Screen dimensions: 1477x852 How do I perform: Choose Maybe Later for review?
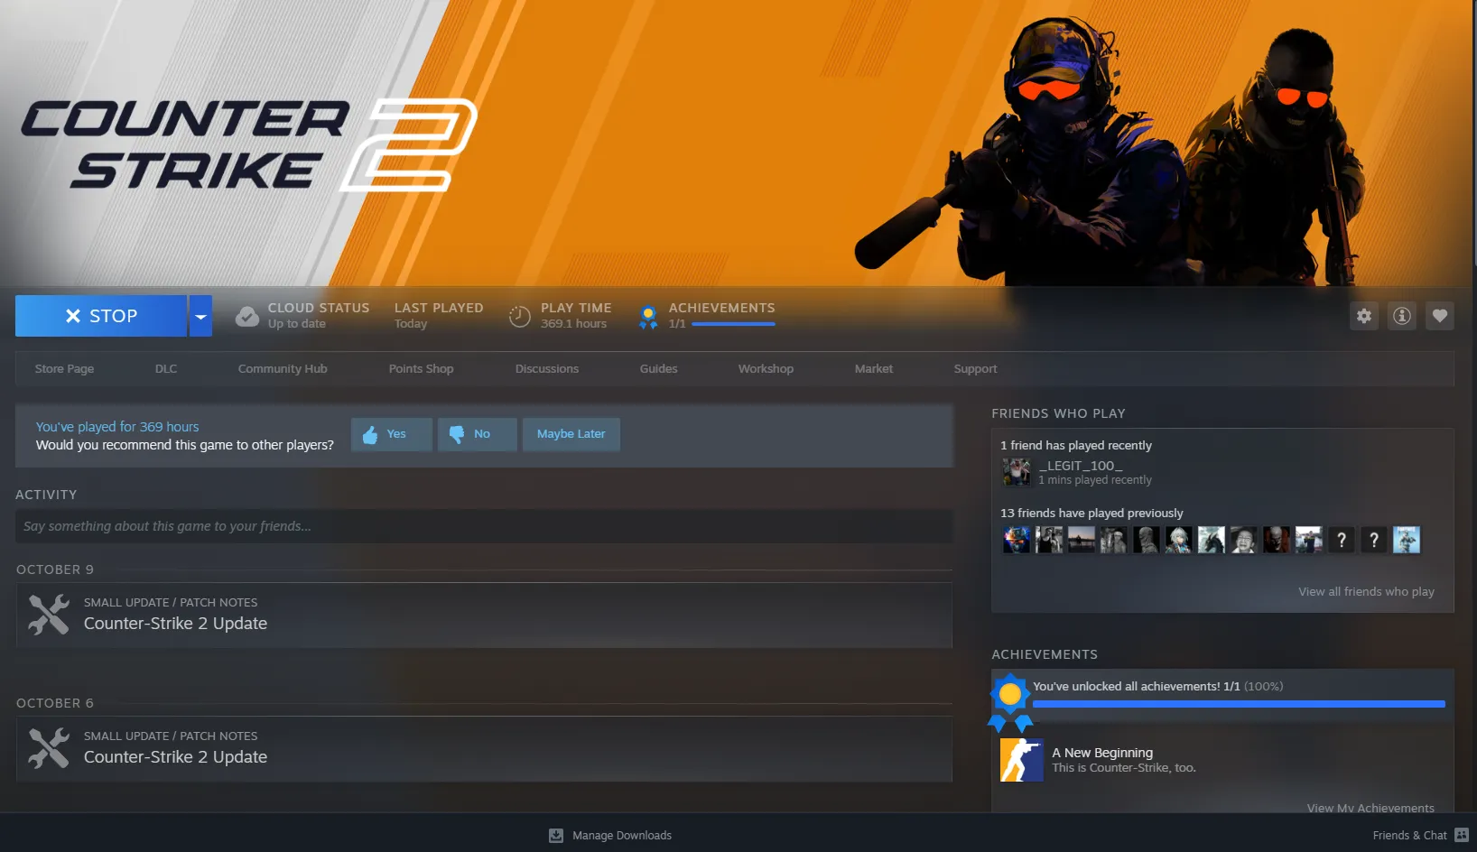571,434
